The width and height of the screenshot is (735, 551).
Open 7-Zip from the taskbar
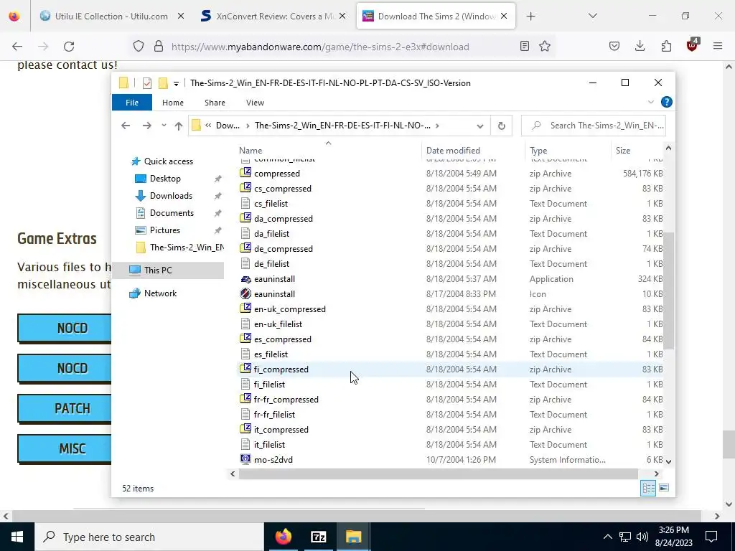[x=318, y=537]
